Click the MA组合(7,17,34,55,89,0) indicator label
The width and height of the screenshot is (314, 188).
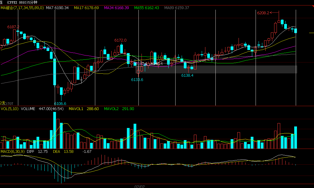coord(22,8)
